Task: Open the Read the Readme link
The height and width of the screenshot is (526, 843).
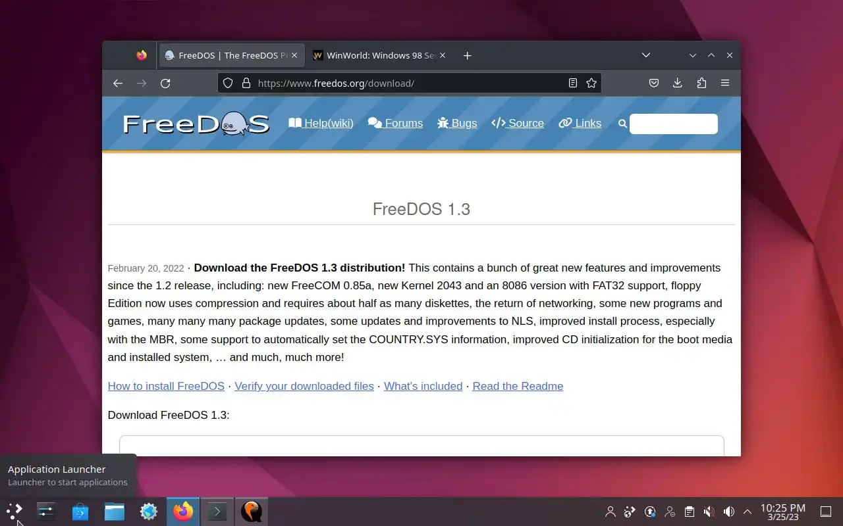Action: 518,387
